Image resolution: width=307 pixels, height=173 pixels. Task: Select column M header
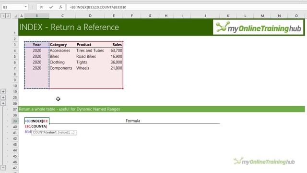[x=262, y=16]
